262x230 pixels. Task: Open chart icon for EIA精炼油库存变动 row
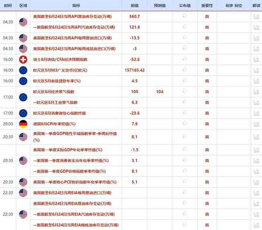[256, 225]
